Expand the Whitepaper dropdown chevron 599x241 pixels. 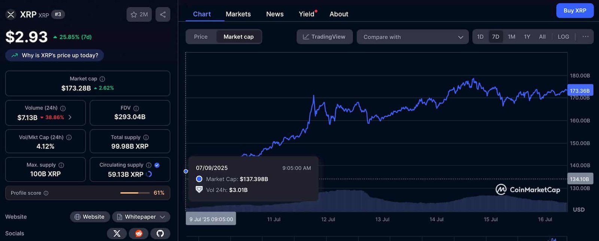162,217
